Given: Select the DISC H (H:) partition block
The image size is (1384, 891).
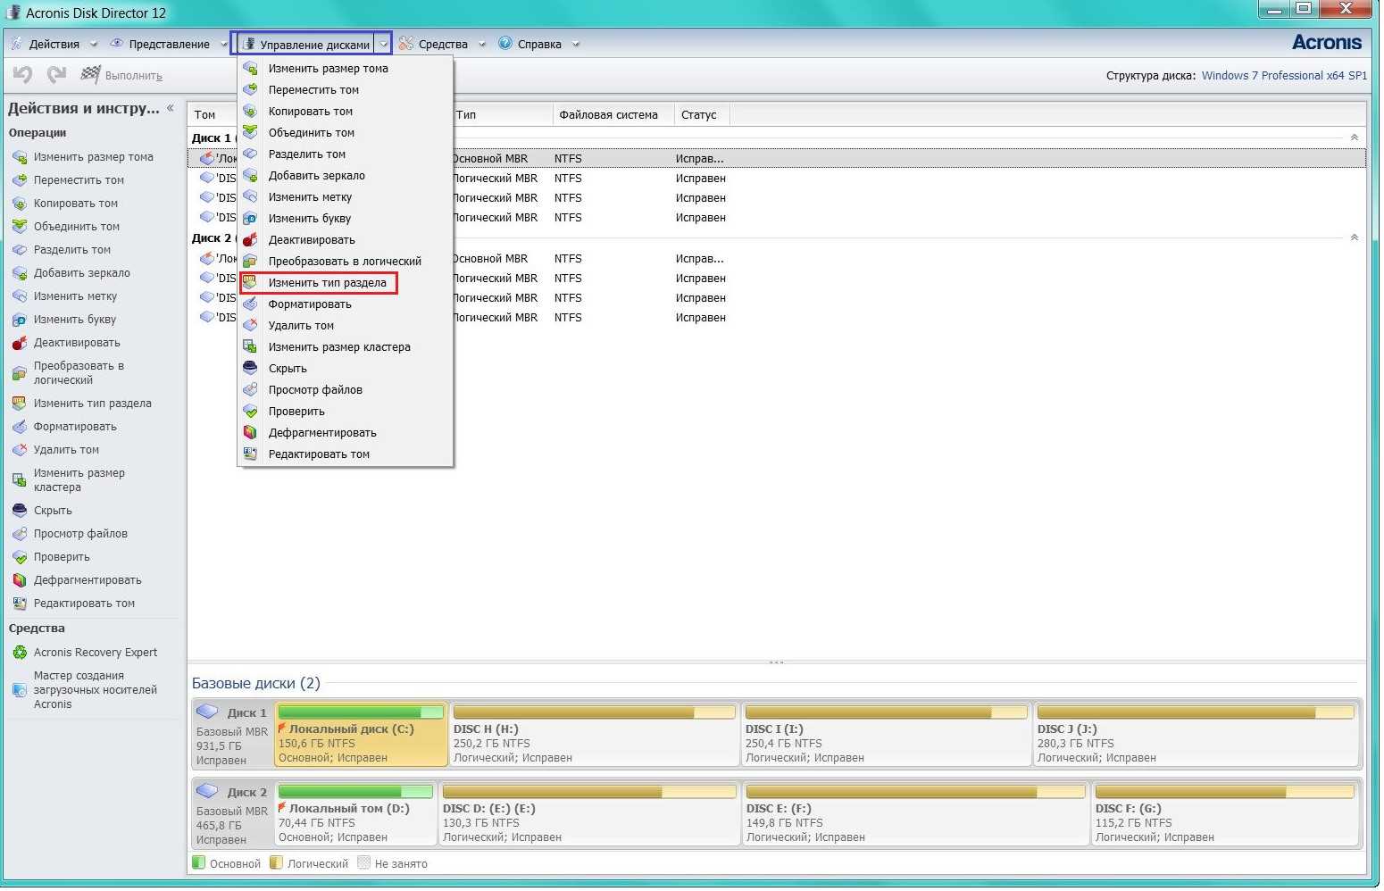Looking at the screenshot, I should click(x=594, y=737).
